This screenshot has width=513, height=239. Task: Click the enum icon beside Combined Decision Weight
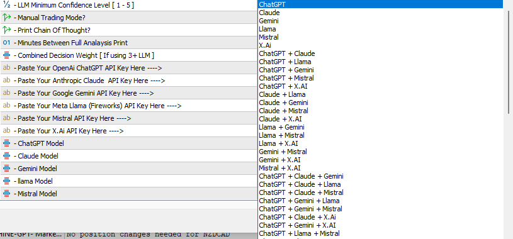(x=6, y=55)
